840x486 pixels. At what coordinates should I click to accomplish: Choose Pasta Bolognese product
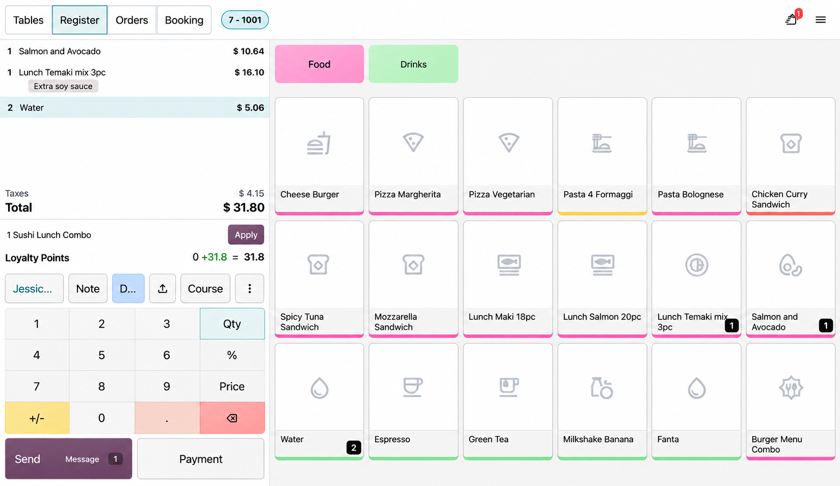(x=696, y=156)
